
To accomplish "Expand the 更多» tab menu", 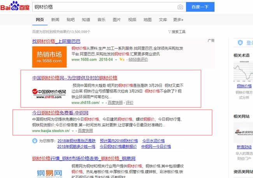I will (x=178, y=19).
